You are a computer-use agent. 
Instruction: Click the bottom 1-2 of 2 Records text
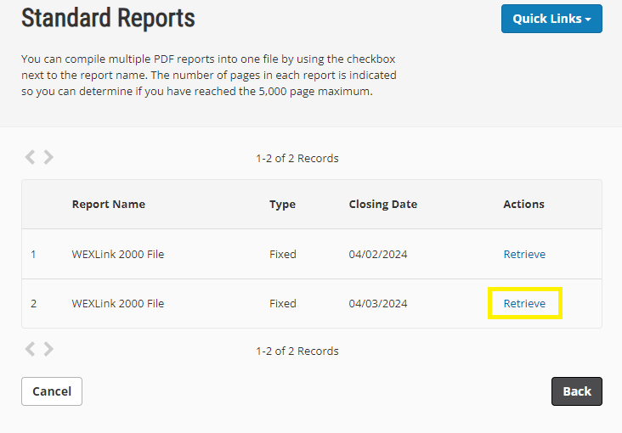297,351
